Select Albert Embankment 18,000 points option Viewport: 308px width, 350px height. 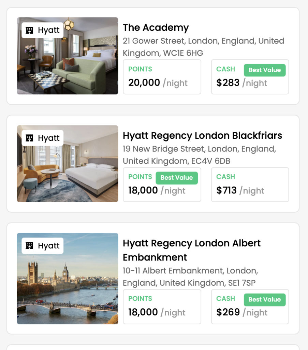pos(162,307)
